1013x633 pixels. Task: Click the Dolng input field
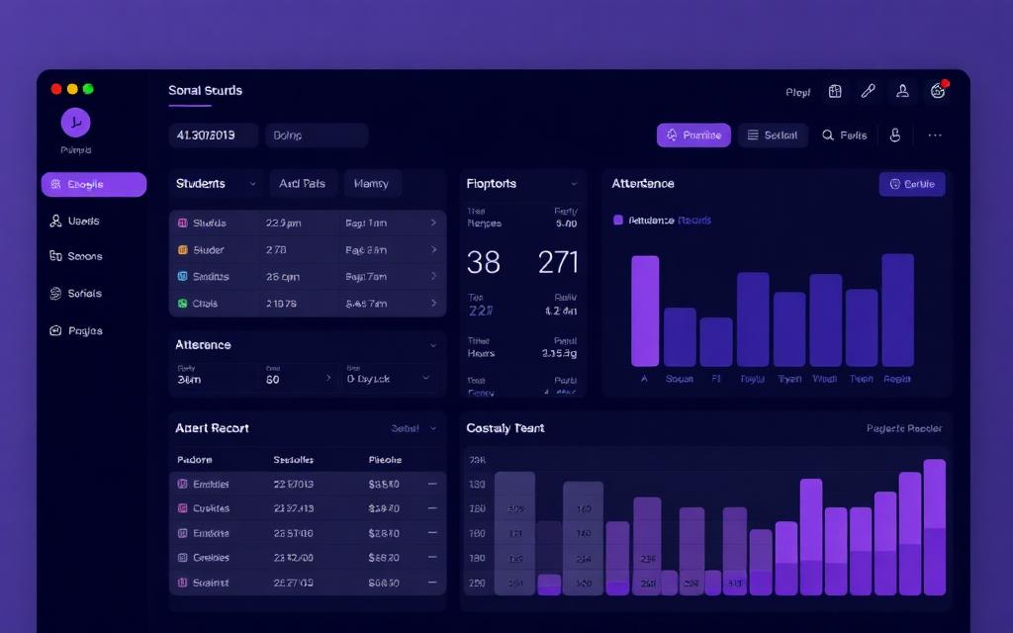point(317,136)
